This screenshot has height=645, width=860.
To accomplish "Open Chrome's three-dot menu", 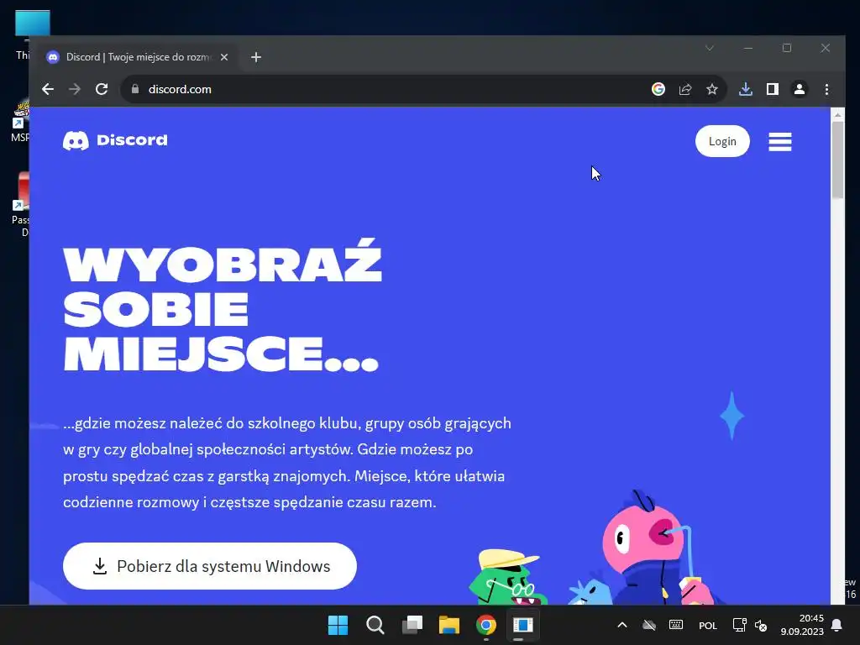I will (826, 89).
